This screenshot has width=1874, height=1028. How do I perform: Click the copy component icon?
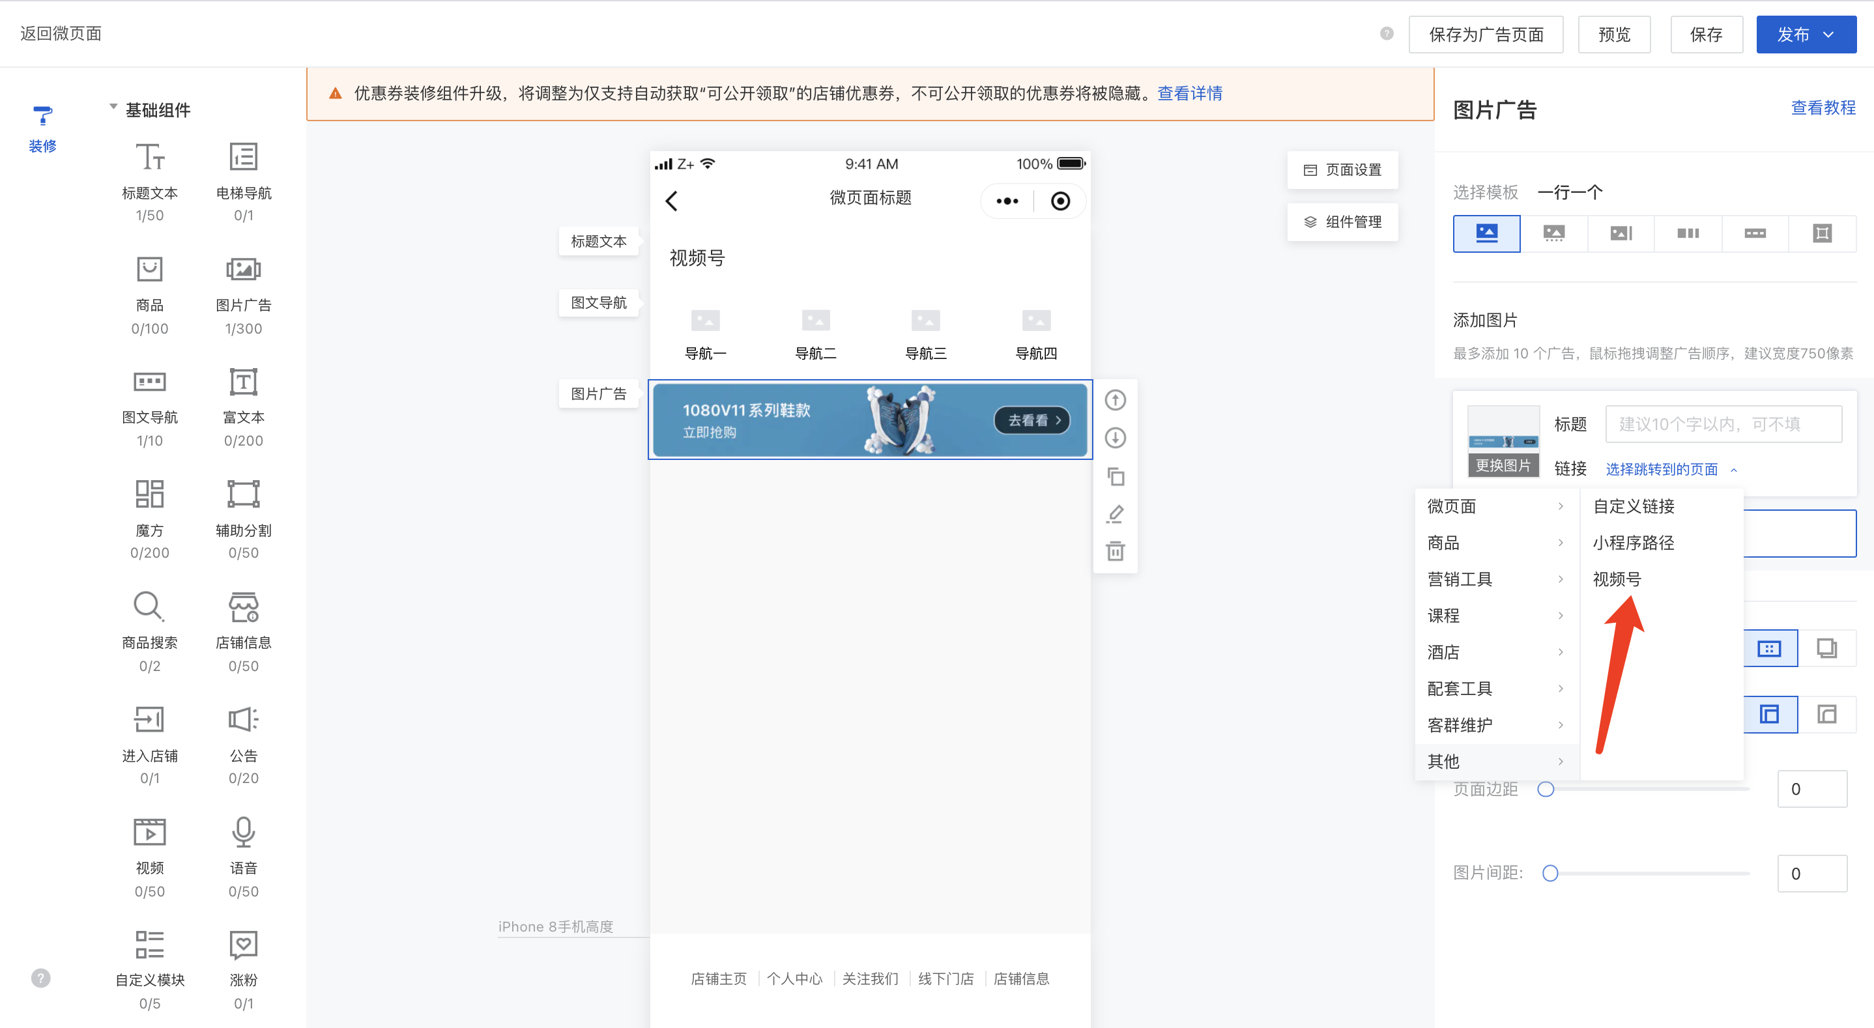tap(1116, 476)
